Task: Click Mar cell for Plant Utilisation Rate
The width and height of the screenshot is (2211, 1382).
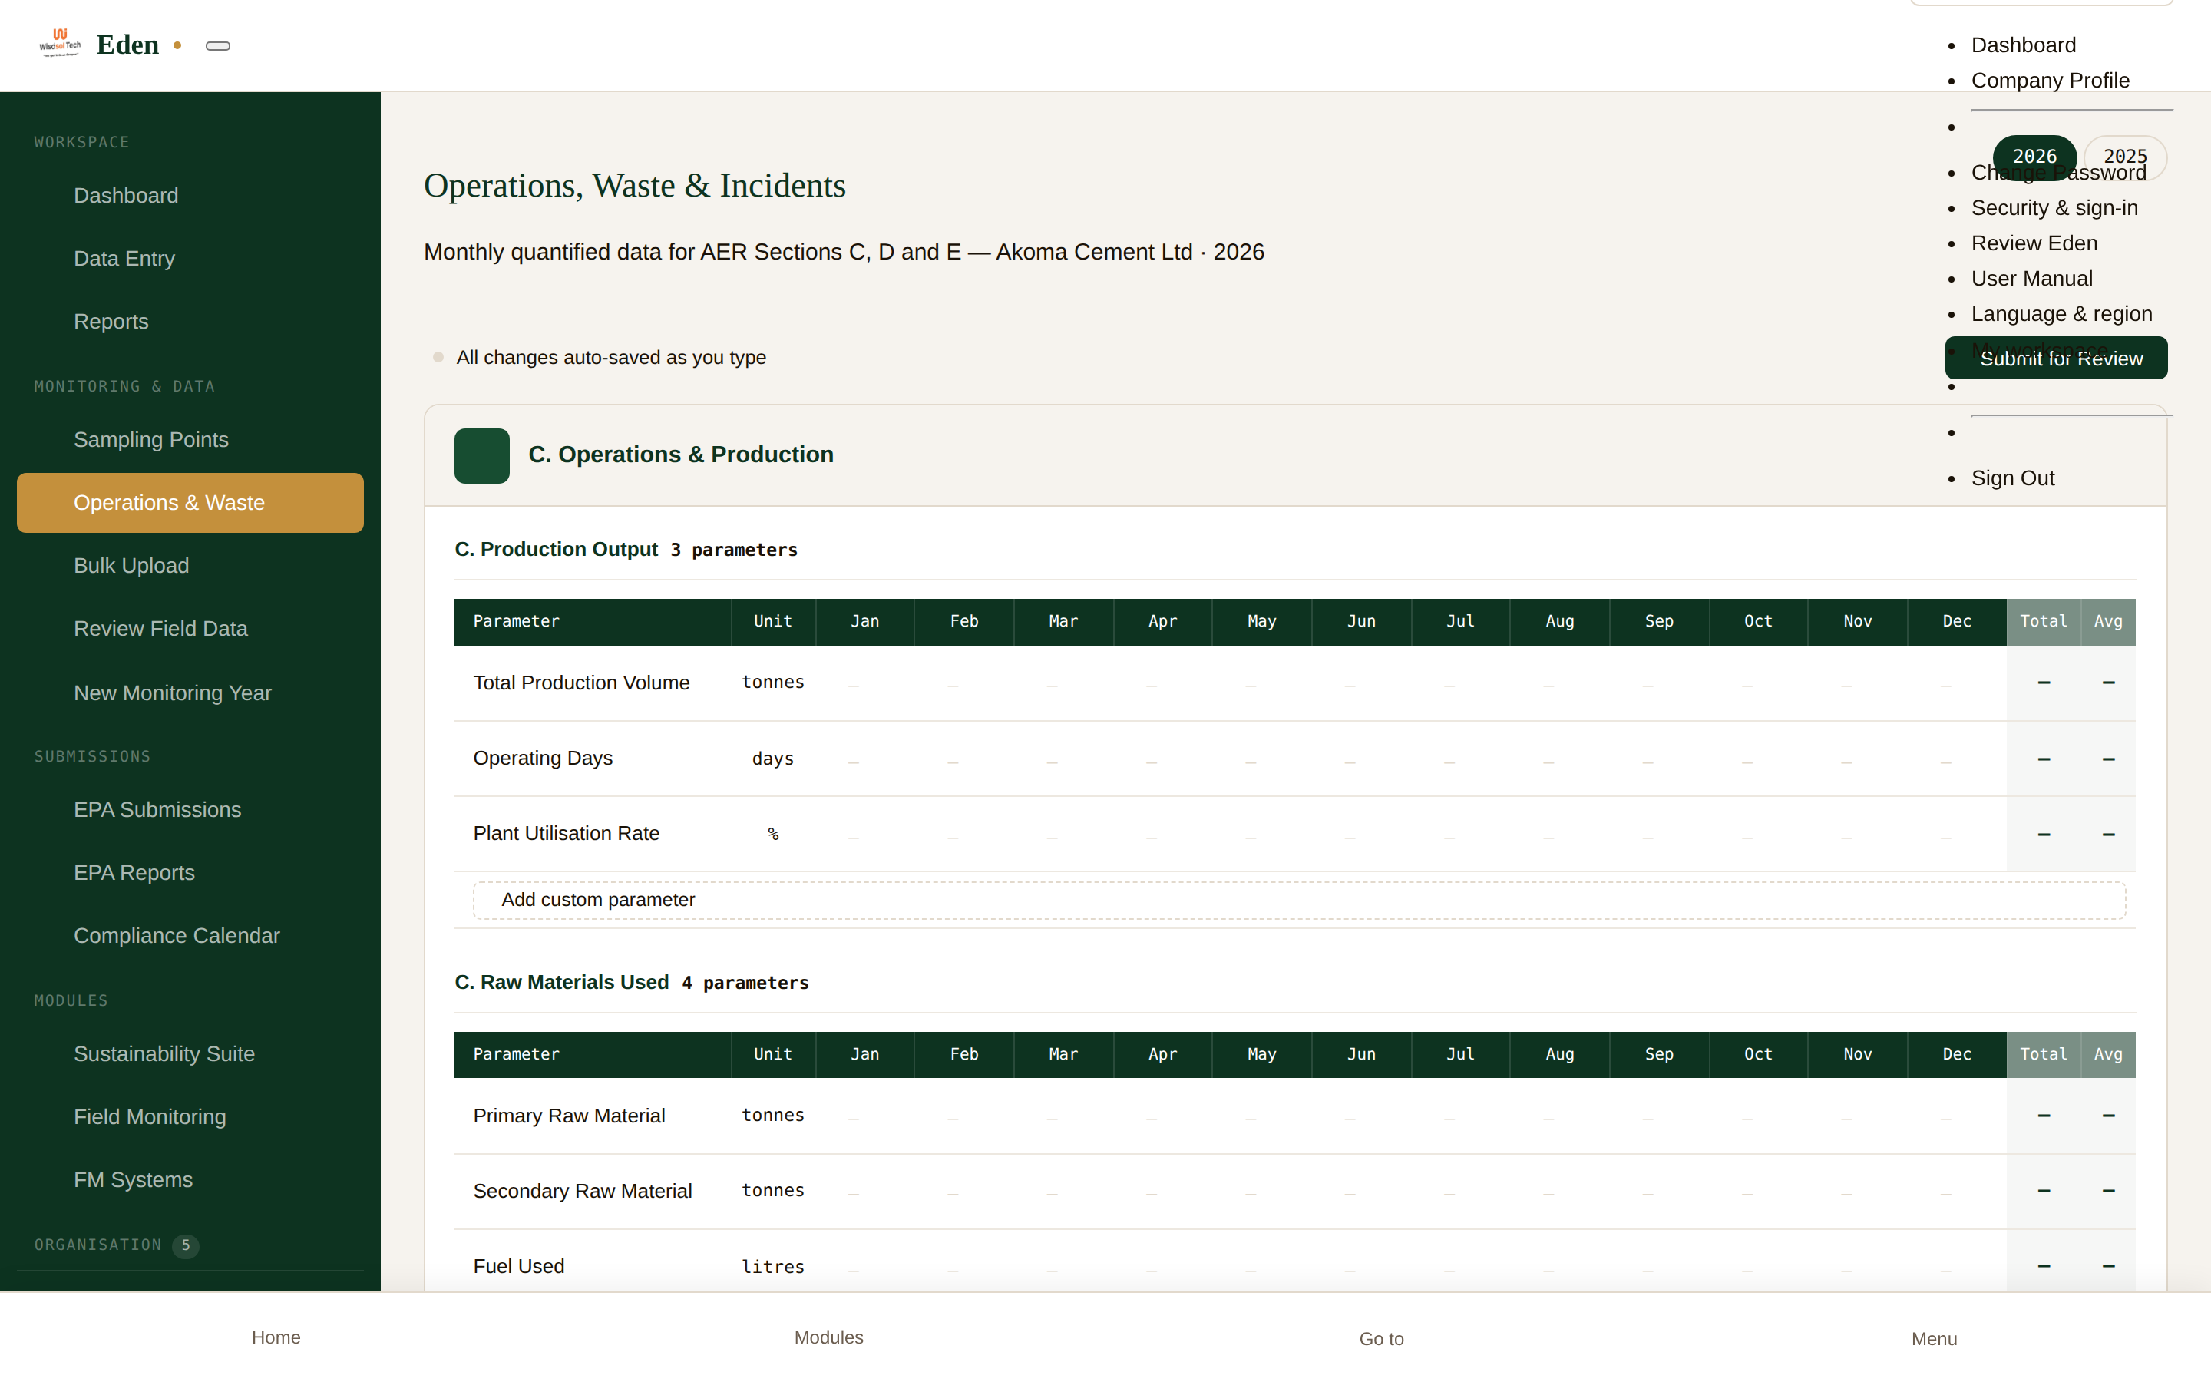Action: [x=1063, y=835]
